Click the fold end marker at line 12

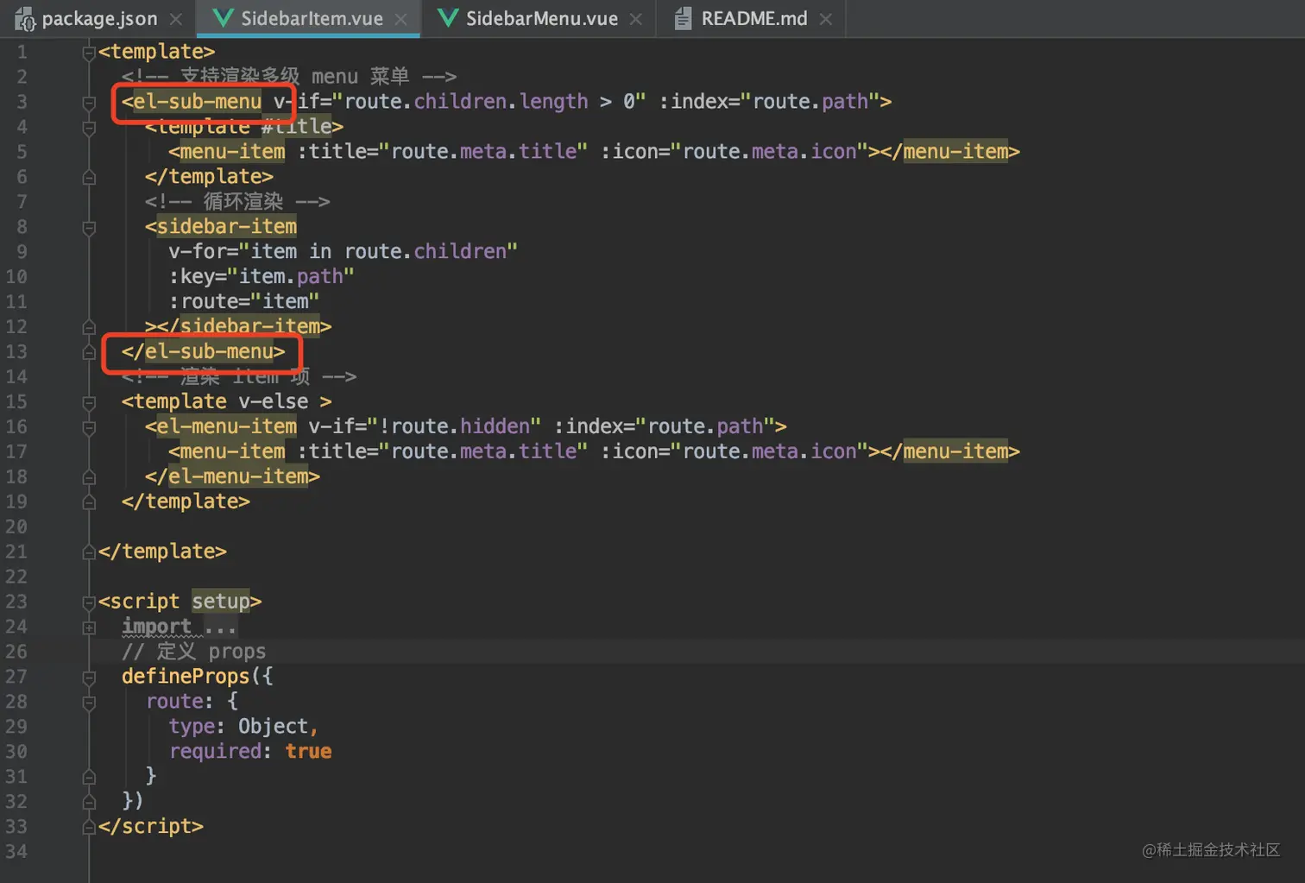click(x=89, y=327)
